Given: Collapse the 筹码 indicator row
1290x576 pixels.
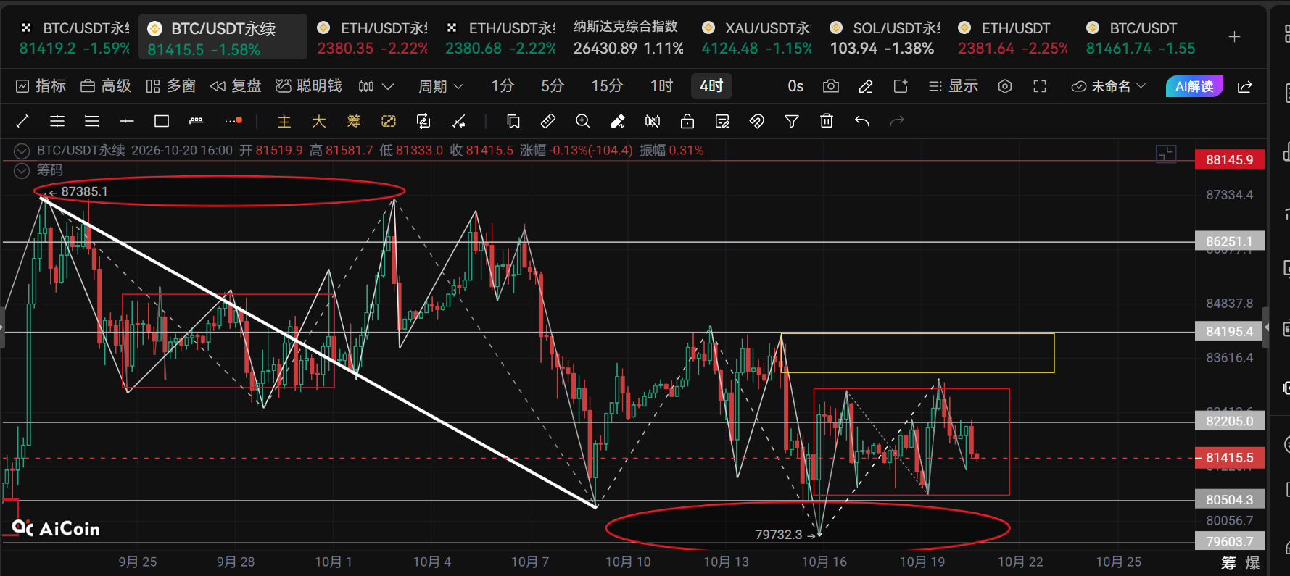Looking at the screenshot, I should tap(22, 170).
